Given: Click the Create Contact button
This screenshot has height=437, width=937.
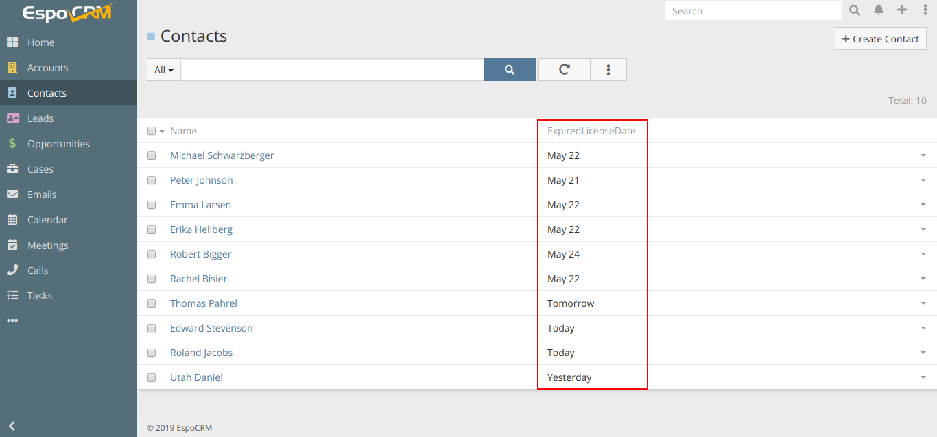Looking at the screenshot, I should (x=880, y=39).
